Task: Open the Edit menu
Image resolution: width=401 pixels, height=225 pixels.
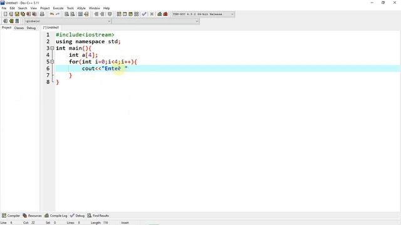Action: pyautogui.click(x=12, y=8)
